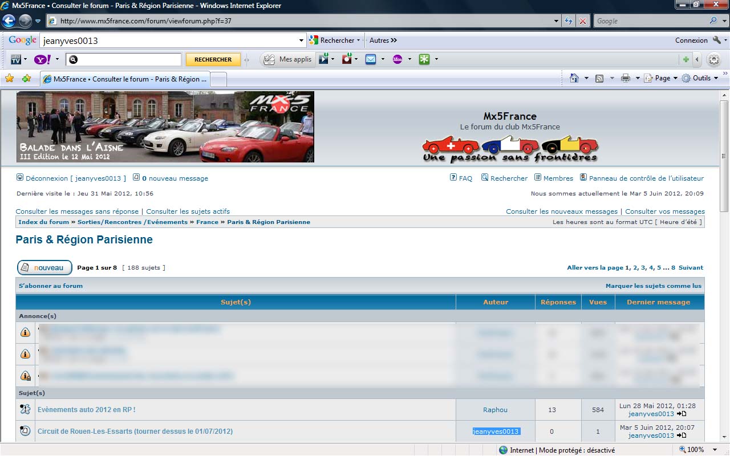The image size is (730, 456).
Task: Click Consulter les nouveaux messages
Action: (562, 211)
